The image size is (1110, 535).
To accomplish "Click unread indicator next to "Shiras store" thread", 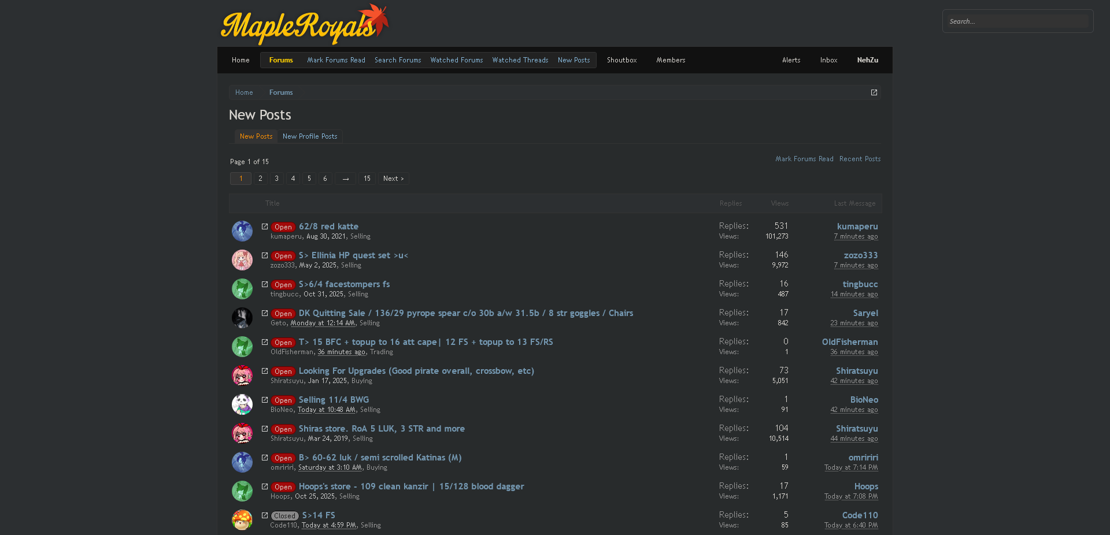I will (x=265, y=429).
